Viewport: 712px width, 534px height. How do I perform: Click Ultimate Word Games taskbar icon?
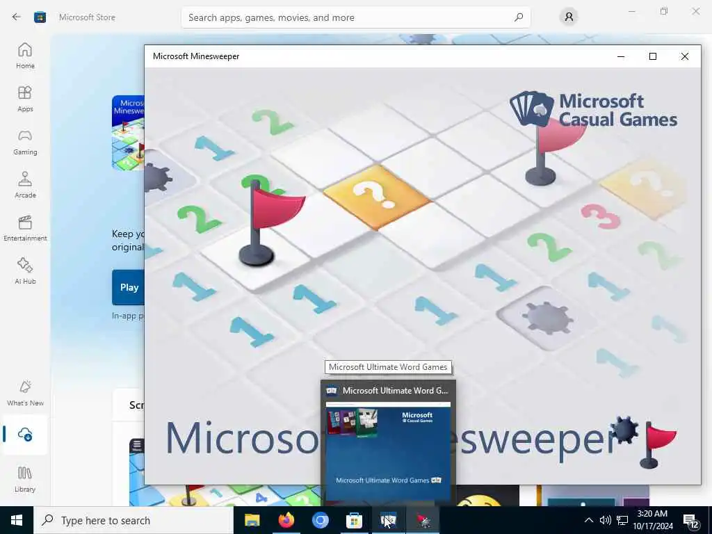[388, 520]
